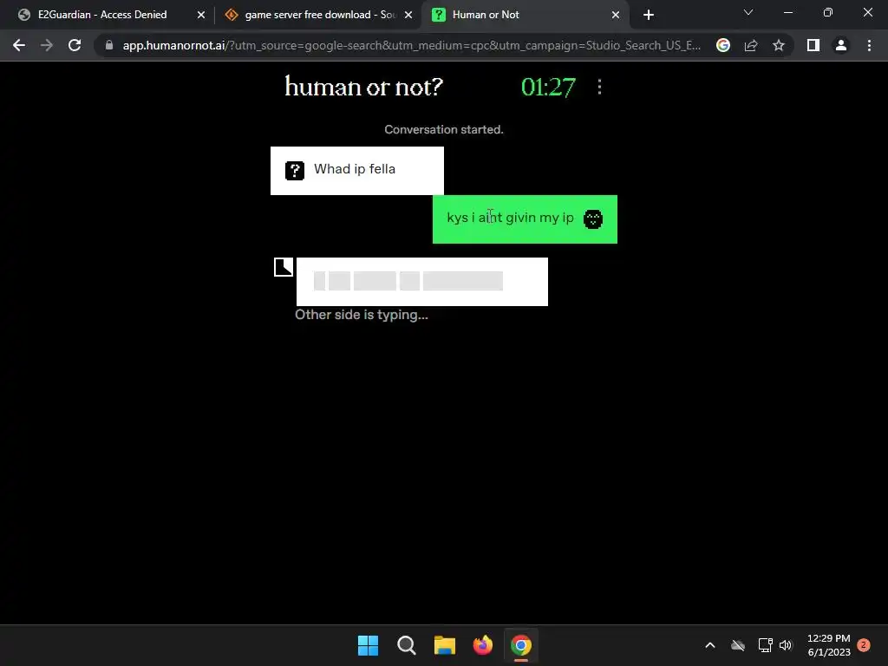Switch to E2Guardian - Access Denied tab
The image size is (888, 666).
[103, 15]
